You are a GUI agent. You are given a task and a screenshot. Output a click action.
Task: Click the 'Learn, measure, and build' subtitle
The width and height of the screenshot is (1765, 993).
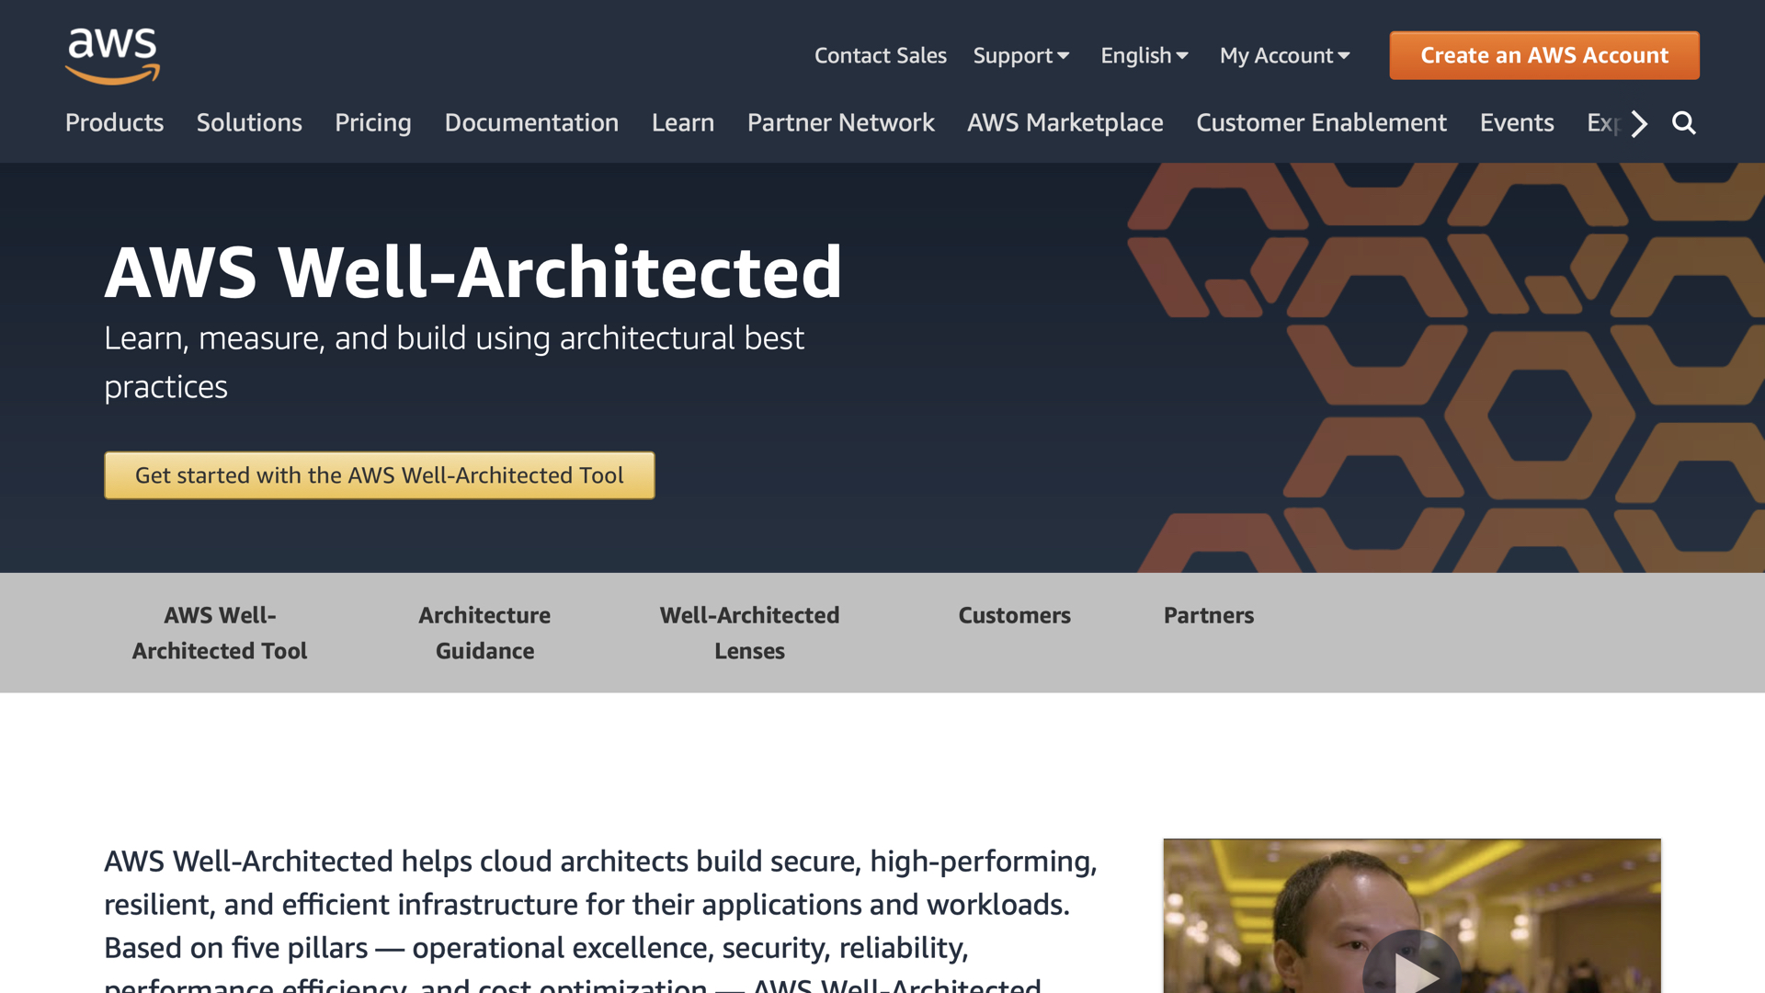coord(454,362)
